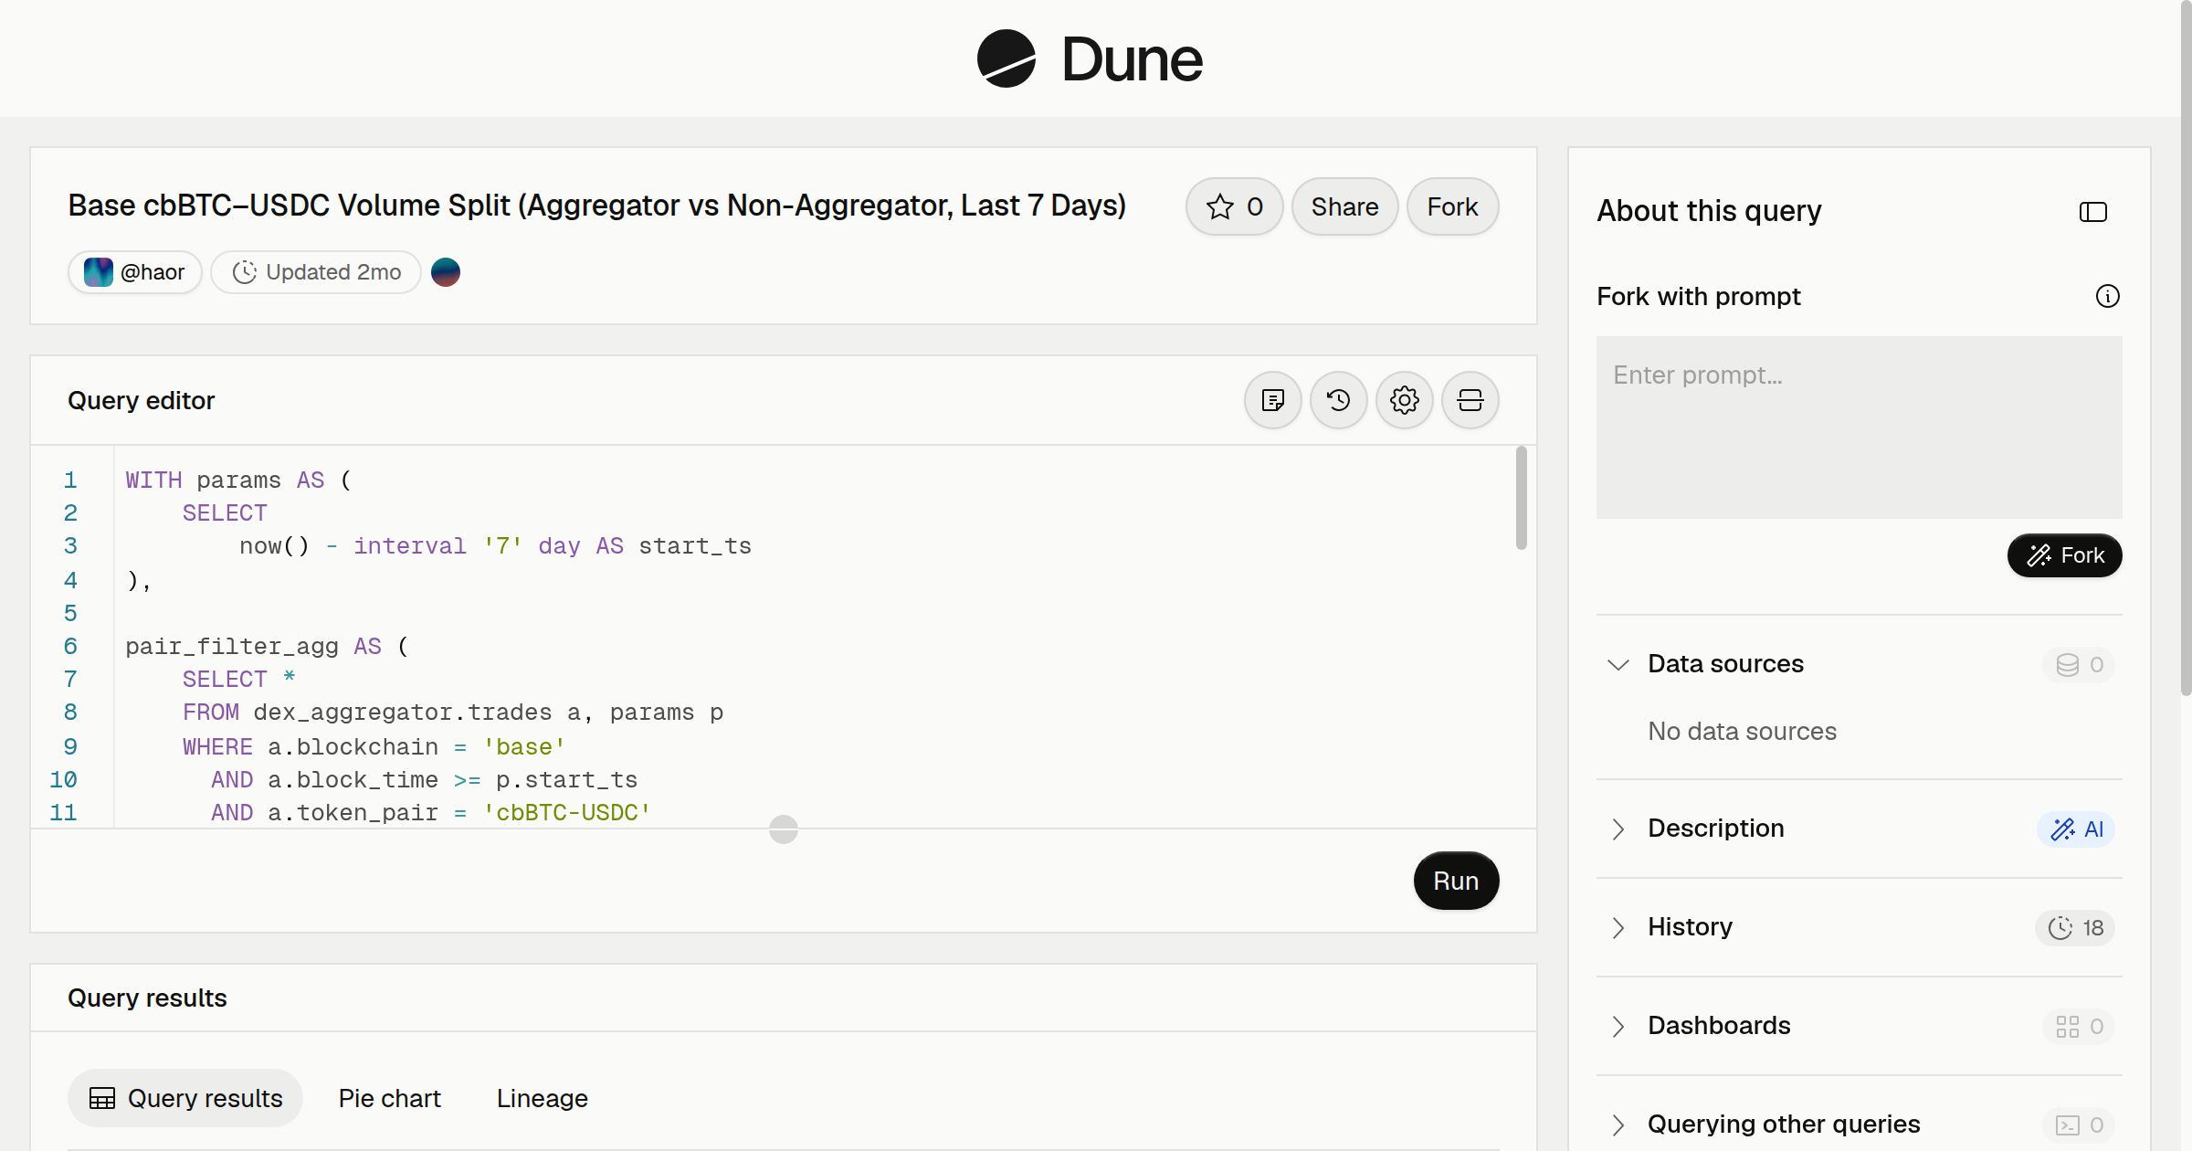2192x1151 pixels.
Task: Expand the Description section
Action: 1618,829
